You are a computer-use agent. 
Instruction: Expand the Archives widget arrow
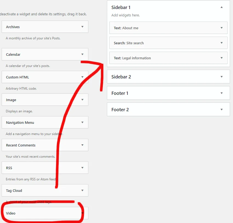82,27
